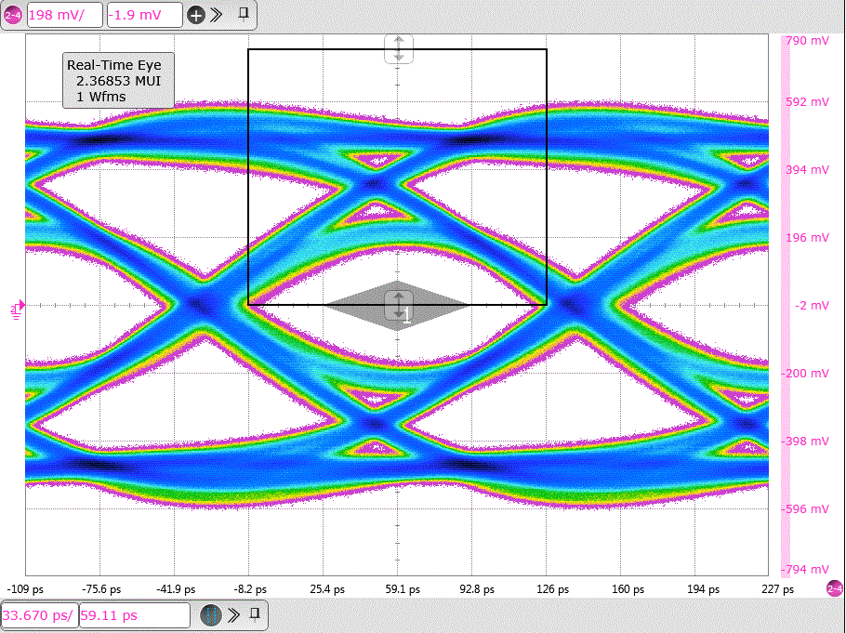This screenshot has height=633, width=846.
Task: Edit the 59.11 ps horizontal position field
Action: [x=133, y=615]
